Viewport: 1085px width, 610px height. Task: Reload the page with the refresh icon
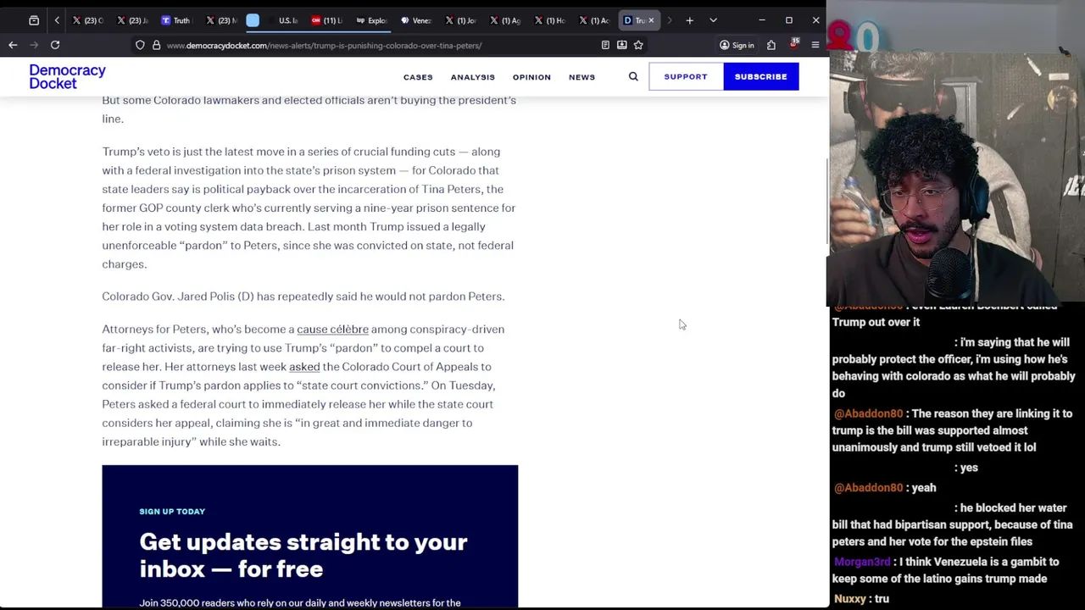point(55,45)
